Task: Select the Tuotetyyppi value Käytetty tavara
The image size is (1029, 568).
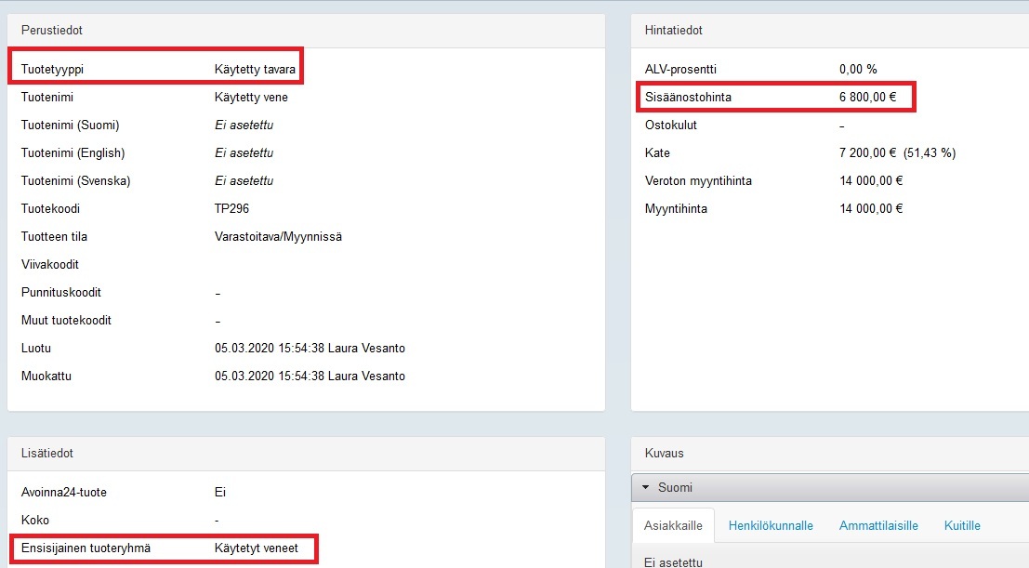Action: point(255,69)
